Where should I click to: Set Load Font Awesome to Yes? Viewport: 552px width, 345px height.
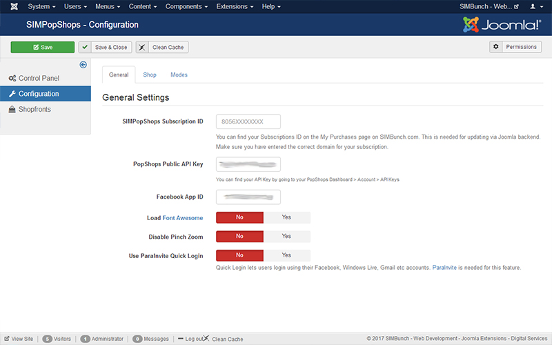[x=286, y=217]
